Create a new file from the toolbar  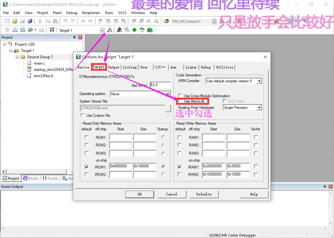click(x=7, y=21)
